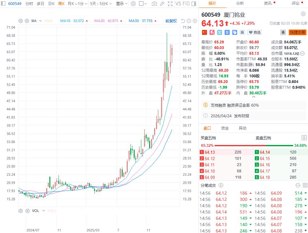Open the 报价 quote tab
The height and width of the screenshot is (233, 308).
pos(212,3)
